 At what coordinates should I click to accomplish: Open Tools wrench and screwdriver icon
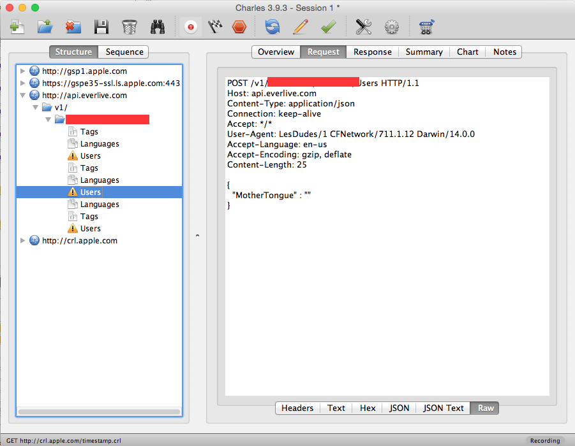point(363,27)
